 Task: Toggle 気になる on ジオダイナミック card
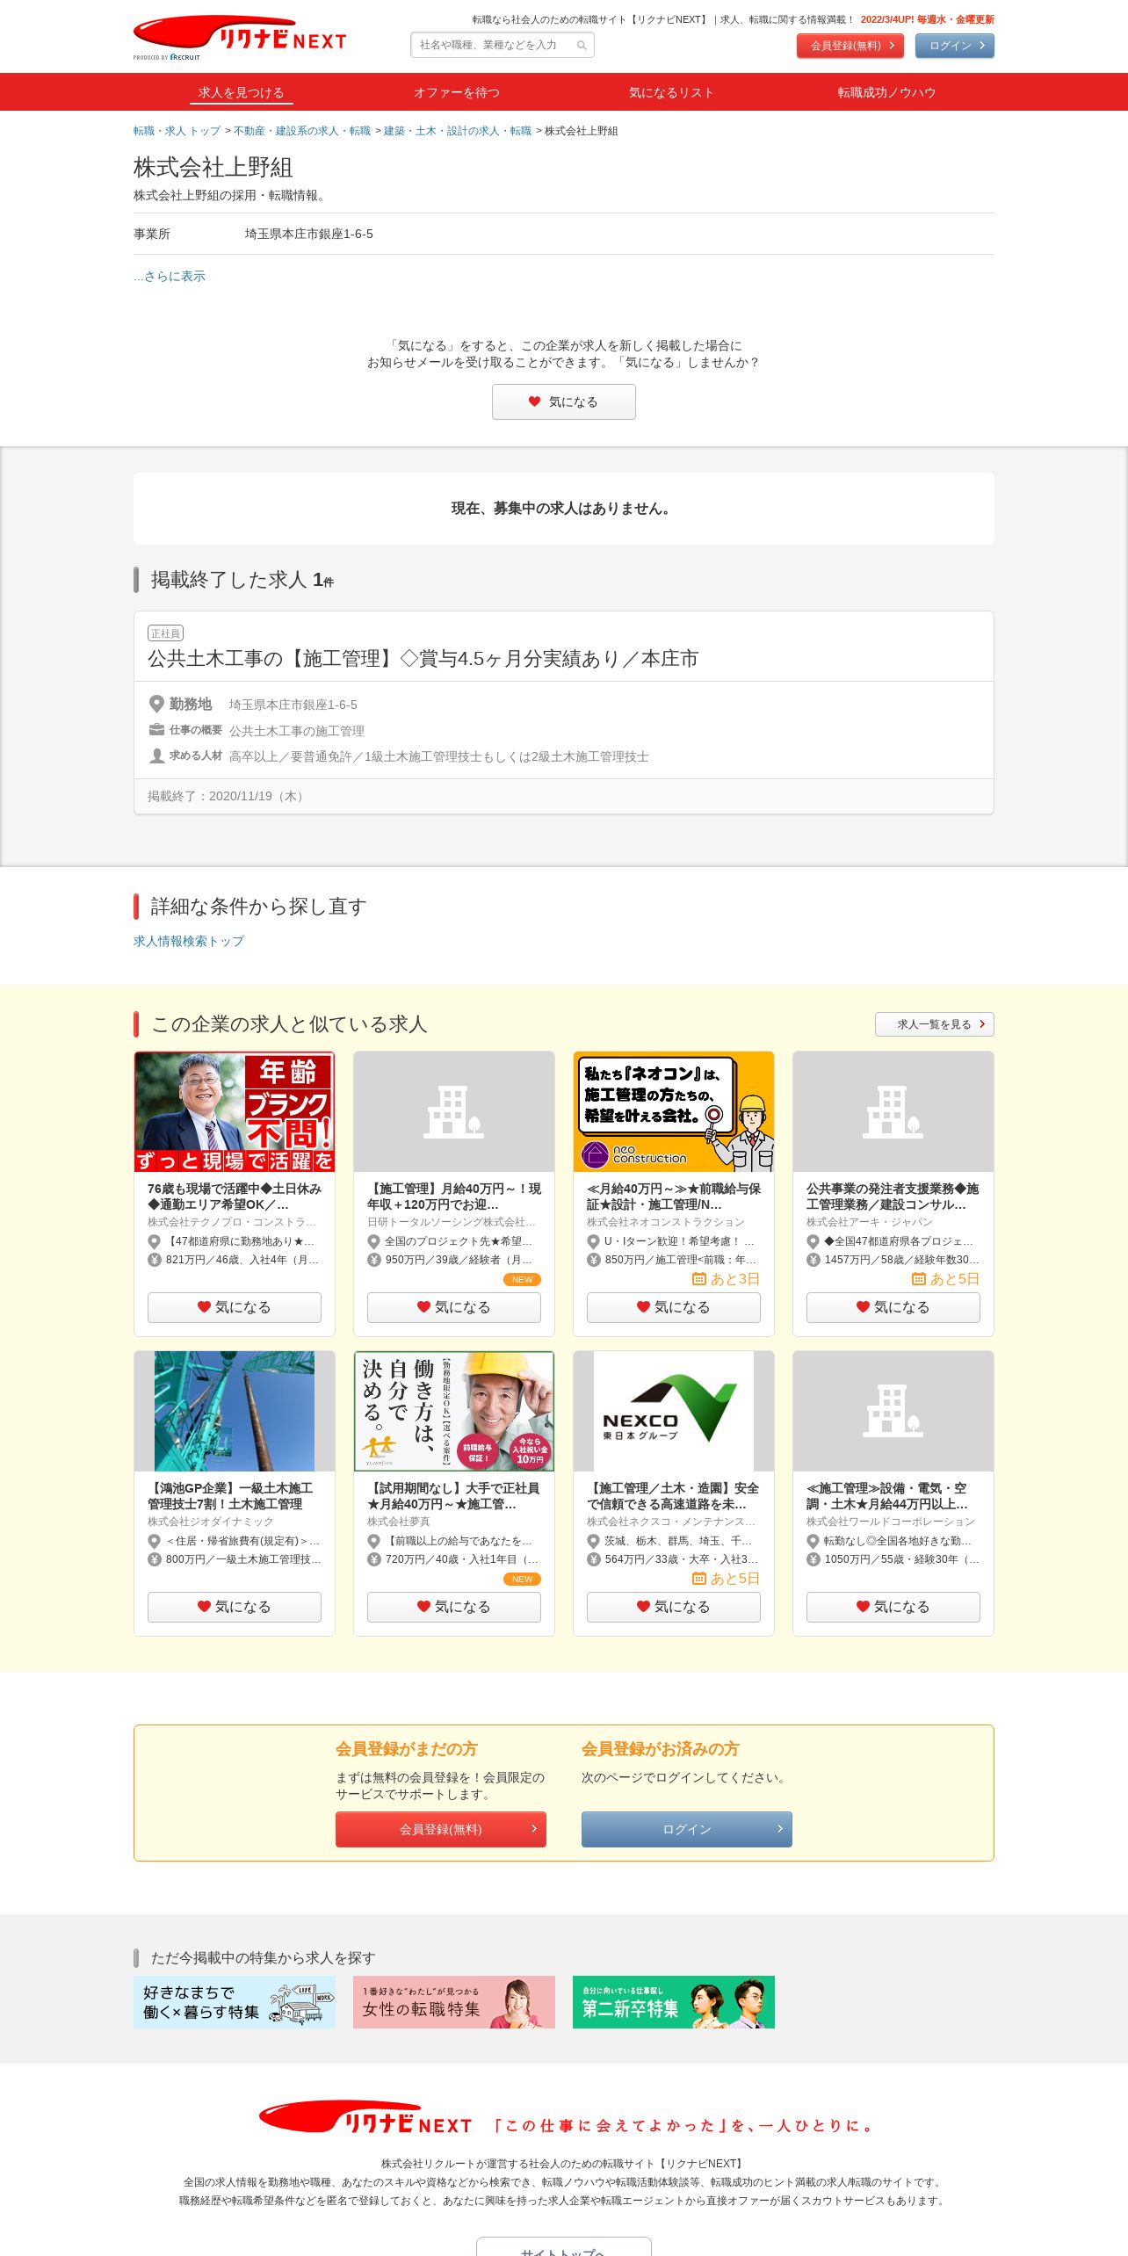(235, 1607)
